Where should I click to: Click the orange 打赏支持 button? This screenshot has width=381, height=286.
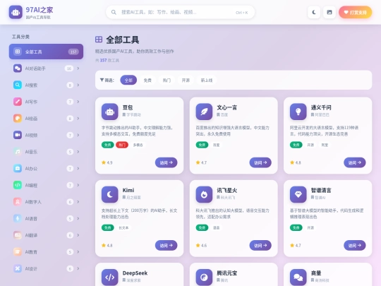point(355,12)
